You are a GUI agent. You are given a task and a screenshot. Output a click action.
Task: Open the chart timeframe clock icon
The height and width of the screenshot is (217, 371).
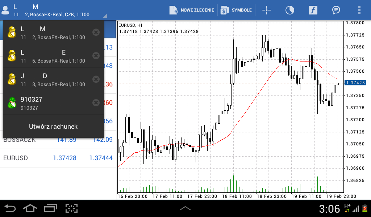click(289, 10)
